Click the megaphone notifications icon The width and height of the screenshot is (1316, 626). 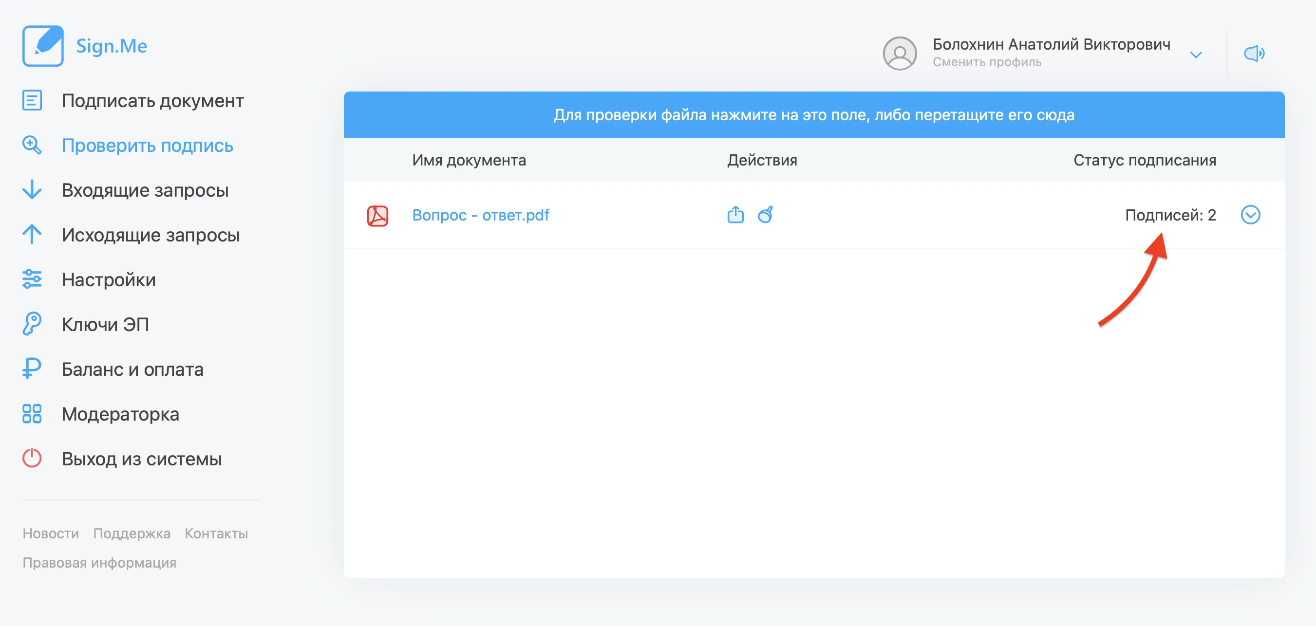coord(1254,53)
